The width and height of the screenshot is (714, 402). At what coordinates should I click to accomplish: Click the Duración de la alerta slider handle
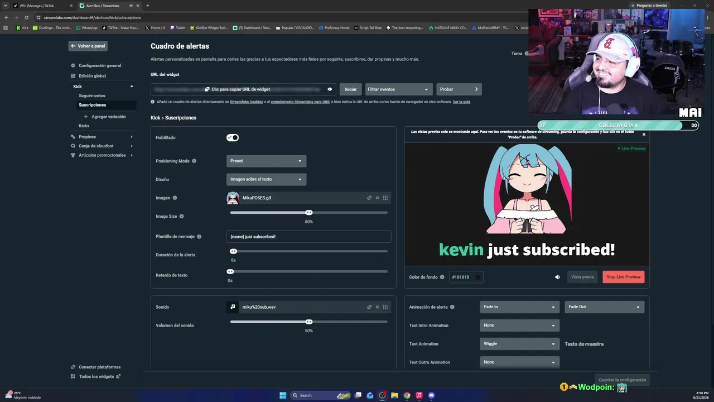[233, 251]
